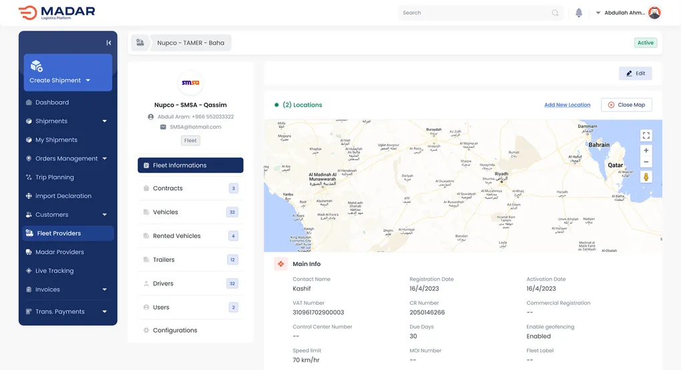The image size is (681, 370).
Task: Click the contact person icon
Action: click(x=151, y=117)
